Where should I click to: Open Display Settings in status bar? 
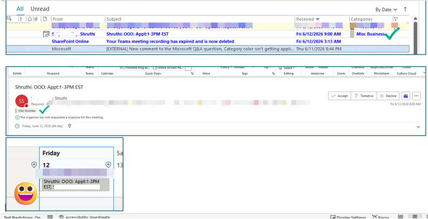tap(348, 217)
